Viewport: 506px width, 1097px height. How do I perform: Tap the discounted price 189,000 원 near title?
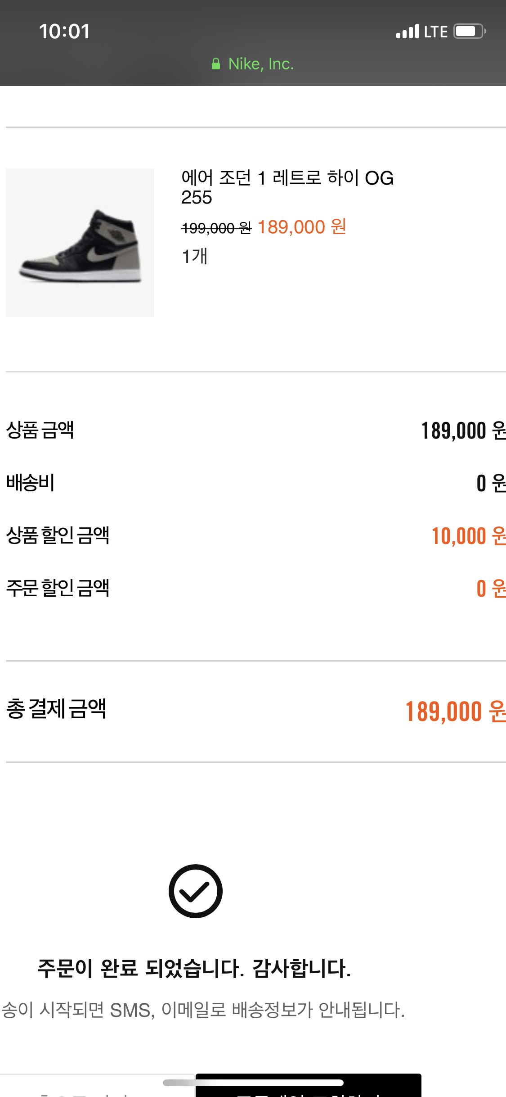302,227
